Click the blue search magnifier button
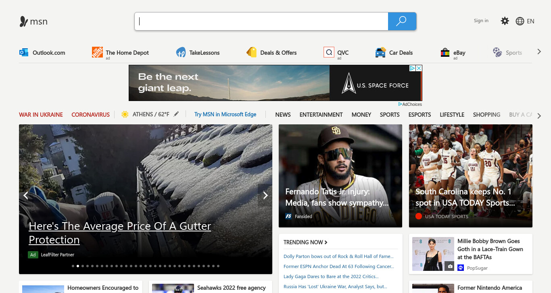The image size is (551, 293). [x=402, y=21]
